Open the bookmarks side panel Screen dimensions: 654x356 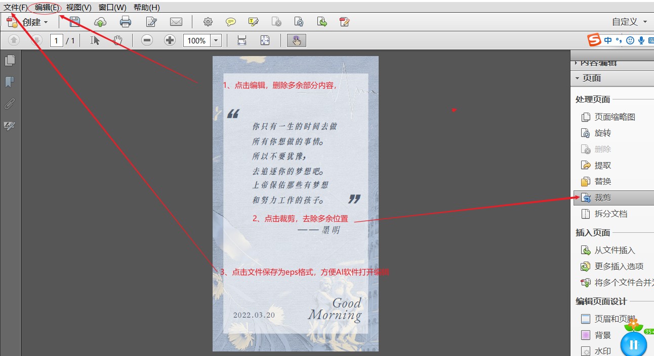10,82
